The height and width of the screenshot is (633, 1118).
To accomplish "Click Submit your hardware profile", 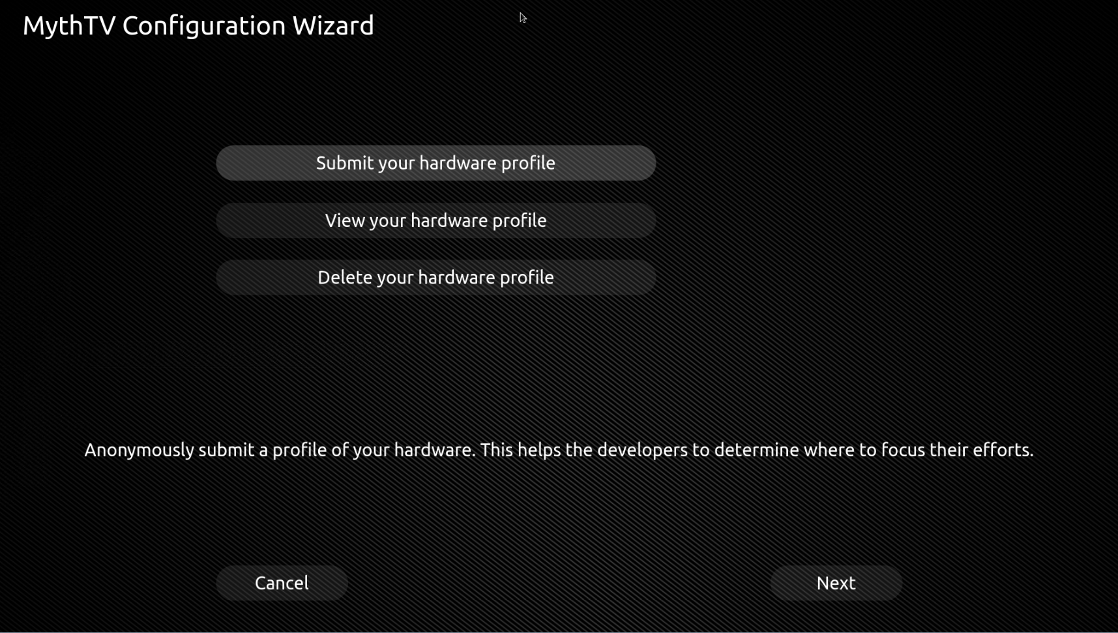I will pyautogui.click(x=435, y=163).
